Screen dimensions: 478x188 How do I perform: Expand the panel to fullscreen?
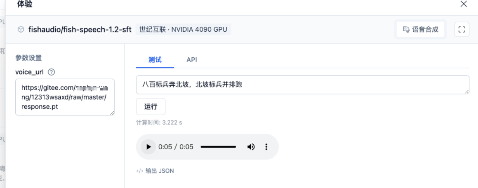pyautogui.click(x=462, y=29)
